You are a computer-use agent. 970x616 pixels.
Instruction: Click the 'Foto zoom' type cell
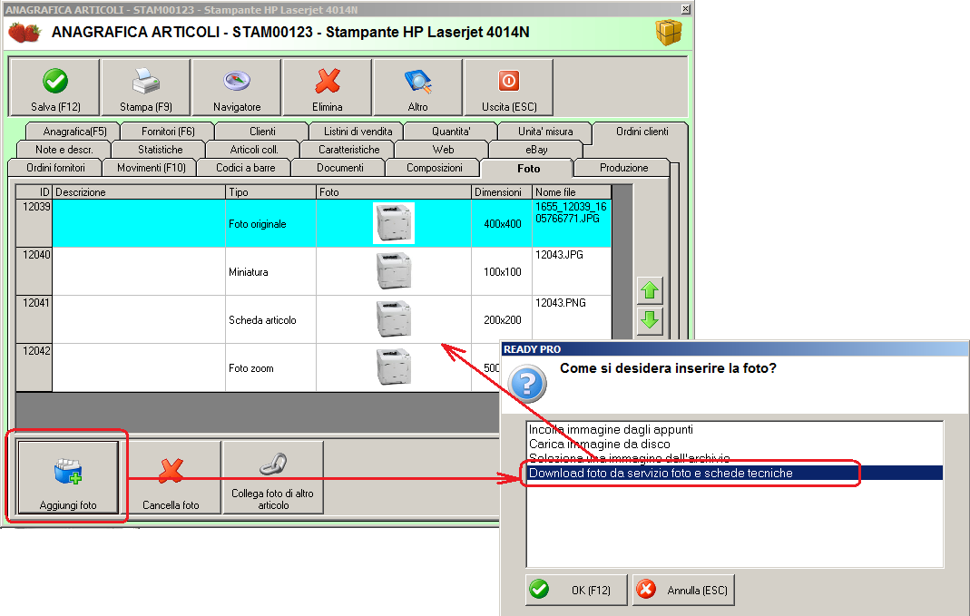pyautogui.click(x=270, y=368)
